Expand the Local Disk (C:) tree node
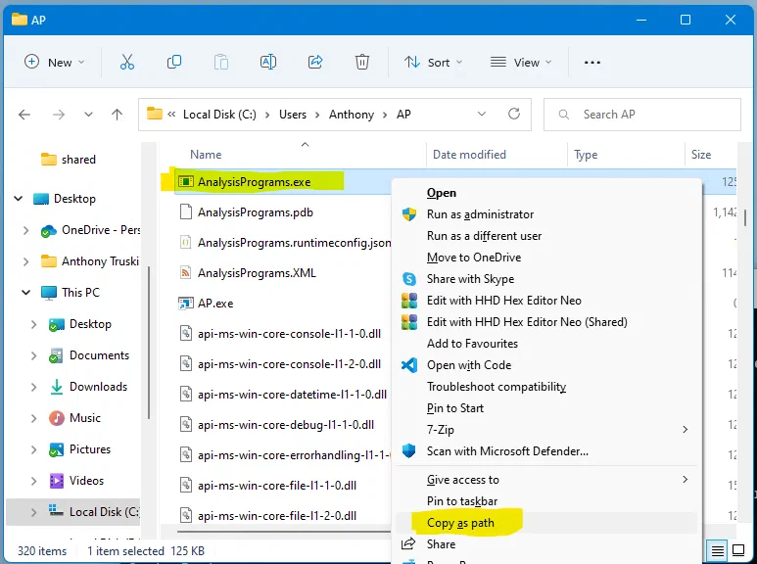Screen dimensions: 757x564 [34, 512]
